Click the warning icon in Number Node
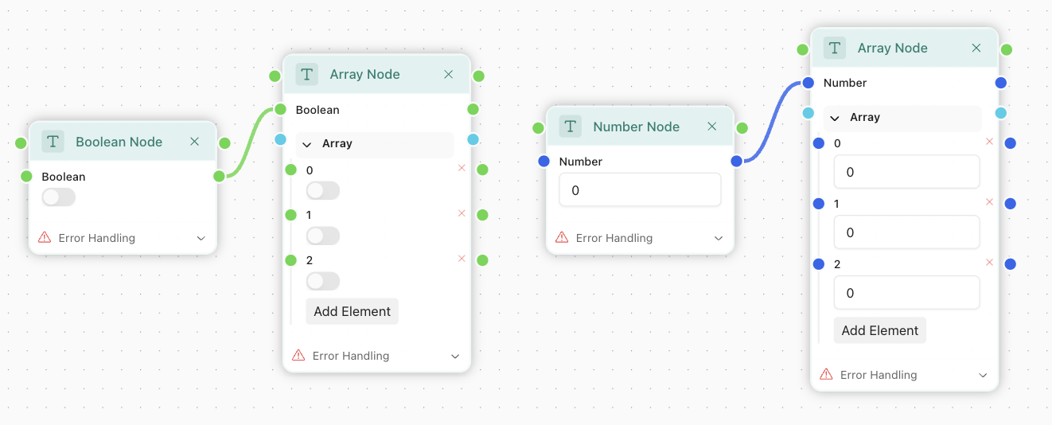The width and height of the screenshot is (1052, 425). (x=562, y=237)
